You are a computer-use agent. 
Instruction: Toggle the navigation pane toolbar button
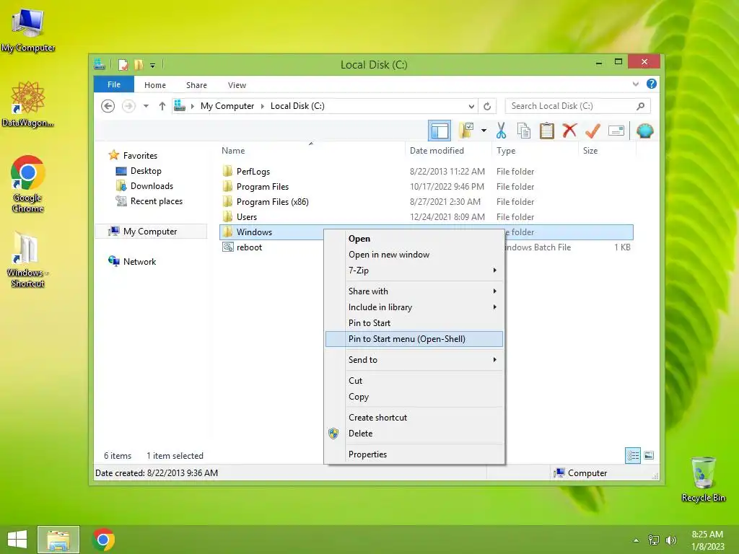(440, 131)
